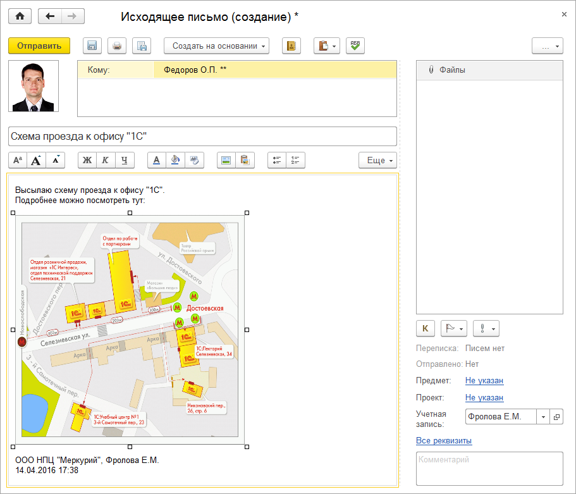Open the font selection icon
The image size is (576, 494).
pyautogui.click(x=18, y=160)
